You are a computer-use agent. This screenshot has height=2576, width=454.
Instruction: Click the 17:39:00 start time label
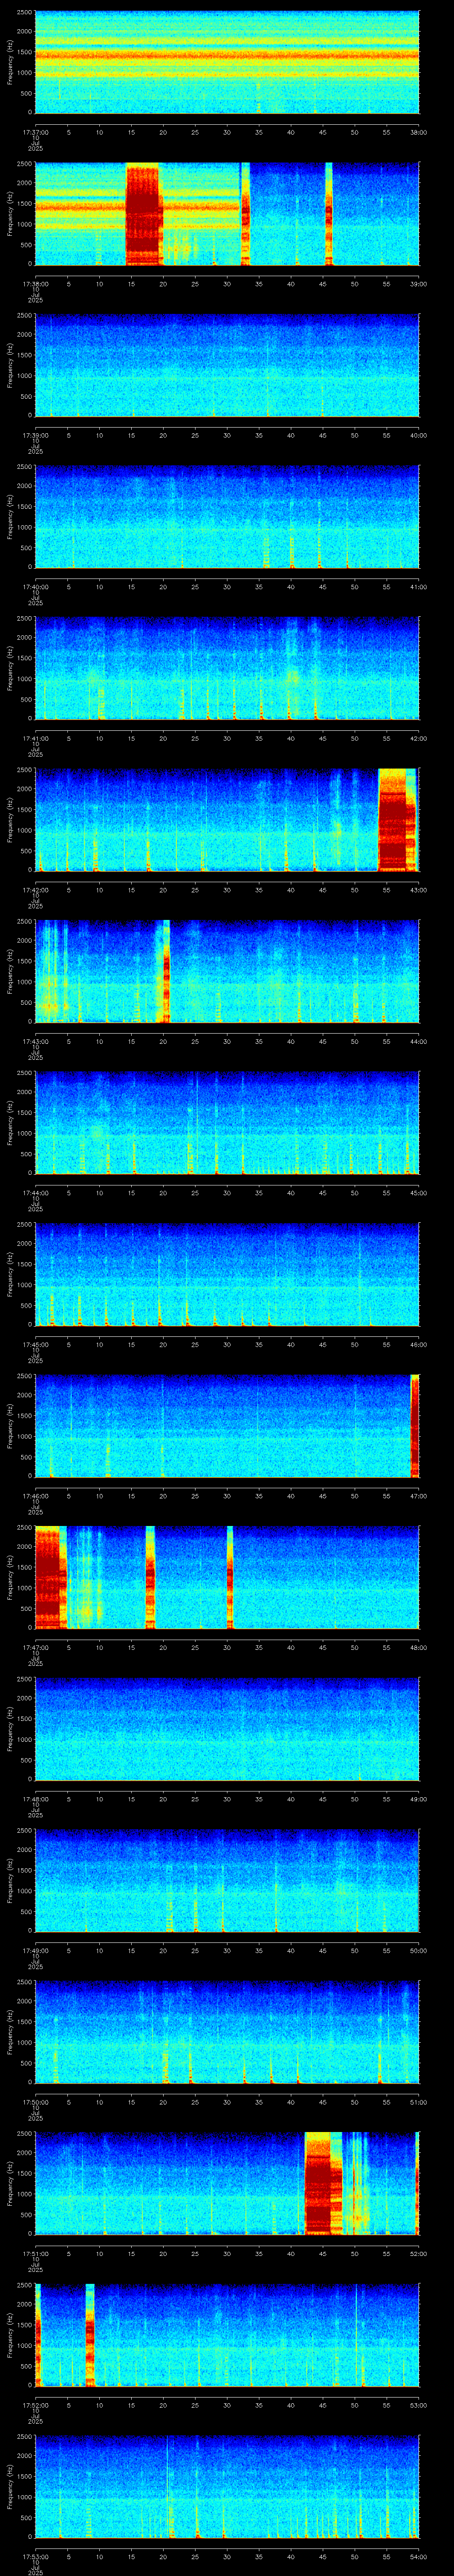pos(35,435)
